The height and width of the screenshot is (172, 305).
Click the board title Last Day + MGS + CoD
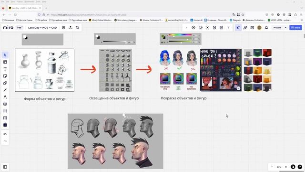coord(42,28)
